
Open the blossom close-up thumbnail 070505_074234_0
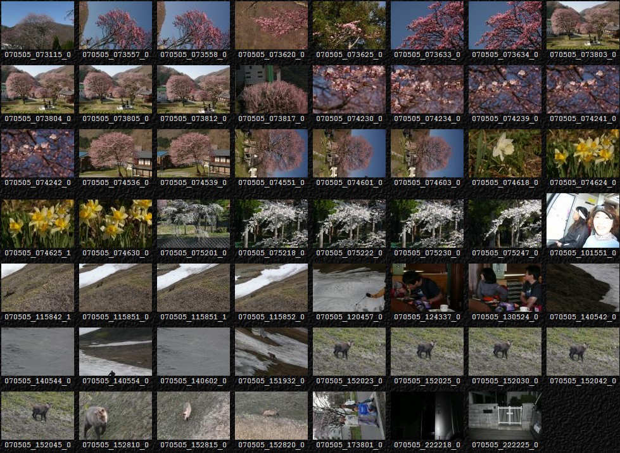coord(427,89)
